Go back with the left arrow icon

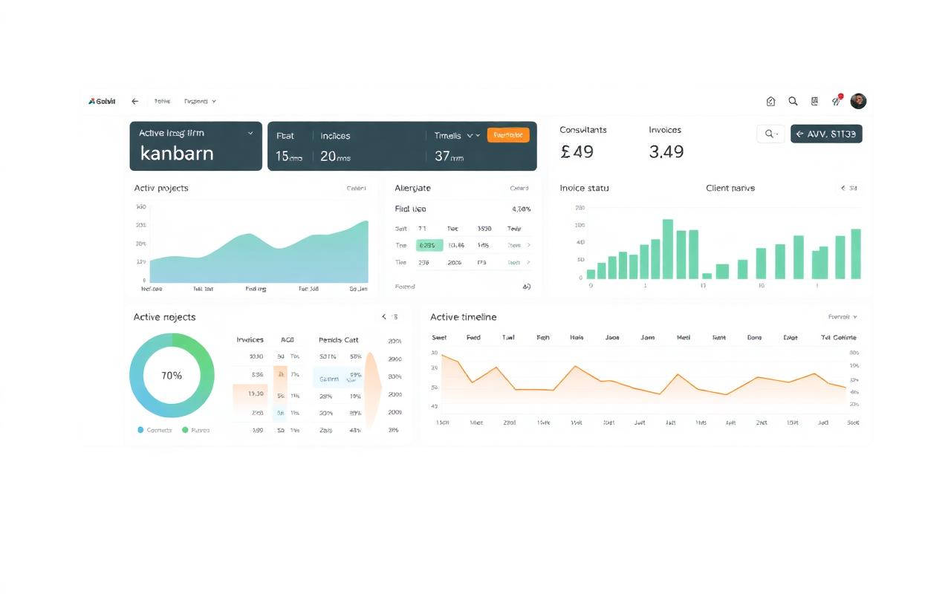tap(134, 101)
